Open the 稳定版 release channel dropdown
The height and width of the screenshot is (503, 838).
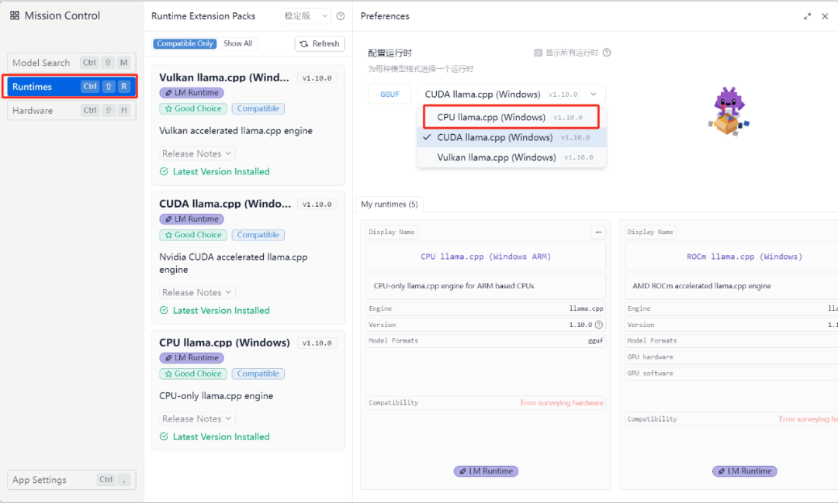306,16
